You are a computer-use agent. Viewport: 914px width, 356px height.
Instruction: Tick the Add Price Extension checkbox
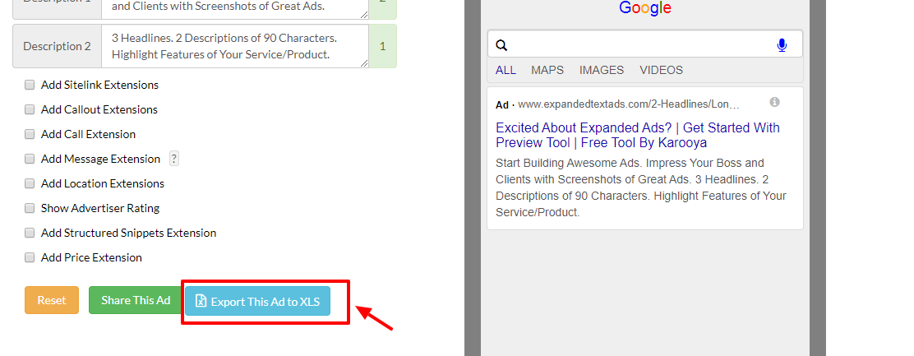pyautogui.click(x=30, y=257)
